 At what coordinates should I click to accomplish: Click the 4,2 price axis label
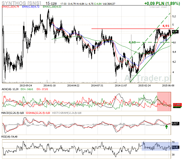click(174, 62)
